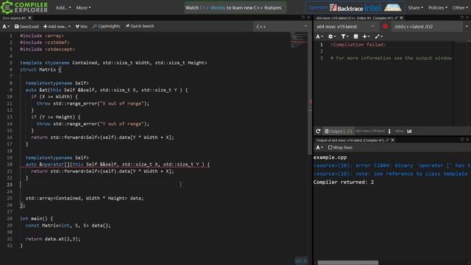
Task: Select the C++ source #1 tab
Action: 14,18
